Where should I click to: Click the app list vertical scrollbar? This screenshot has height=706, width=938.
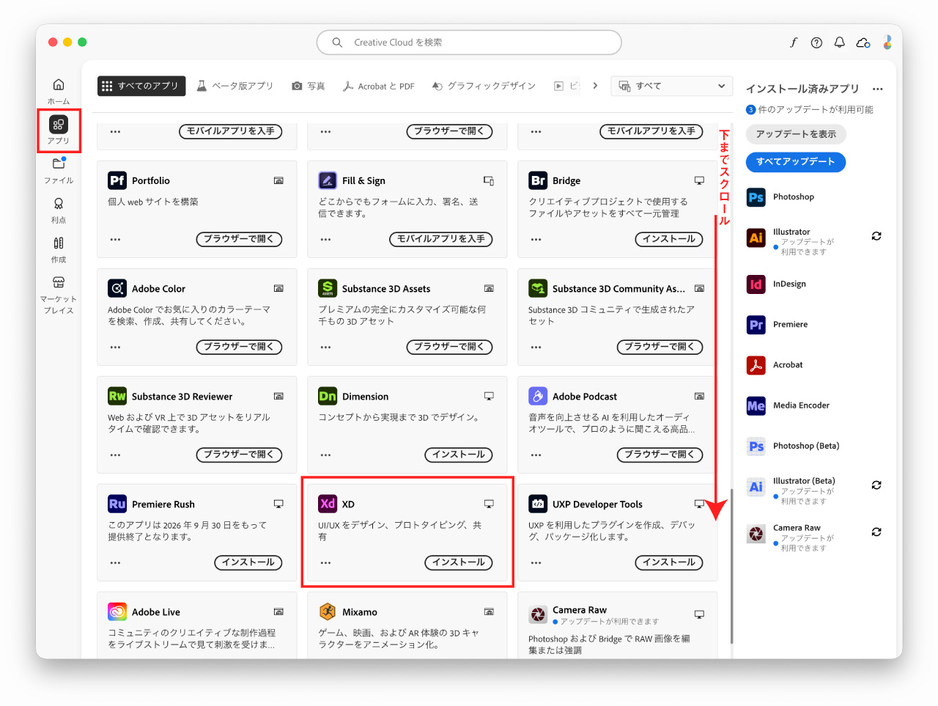(x=731, y=566)
